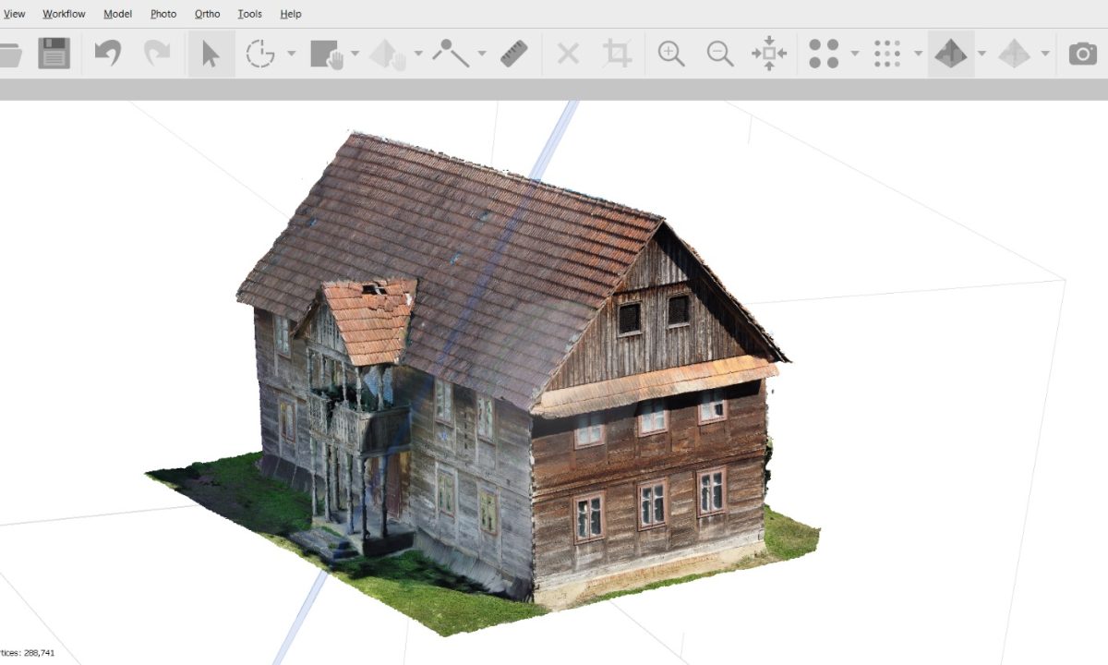Toggle the sparse point cloud display
Viewport: 1108px width, 665px height.
(824, 54)
